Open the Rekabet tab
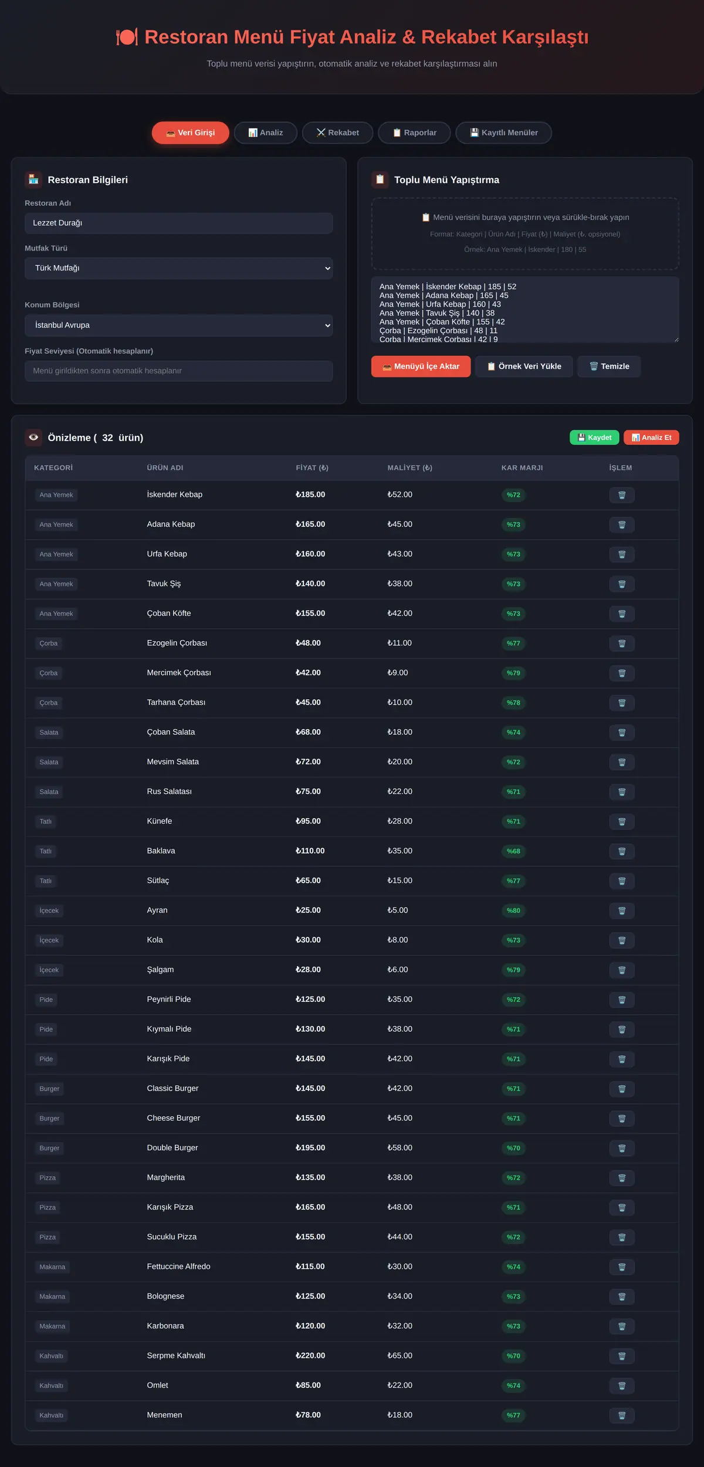The width and height of the screenshot is (704, 1467). click(x=337, y=133)
